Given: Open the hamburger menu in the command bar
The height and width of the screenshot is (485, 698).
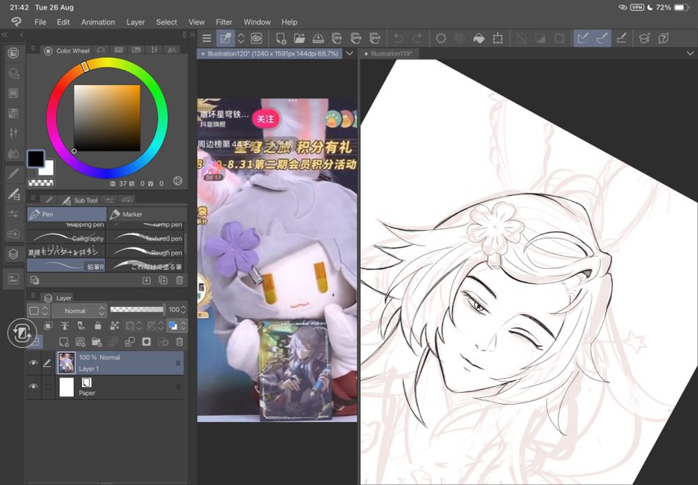Looking at the screenshot, I should [x=207, y=38].
